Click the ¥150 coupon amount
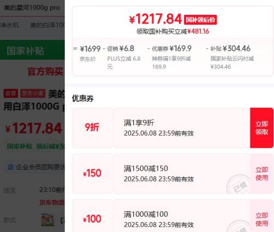This screenshot has height=232, width=274. coord(92,173)
